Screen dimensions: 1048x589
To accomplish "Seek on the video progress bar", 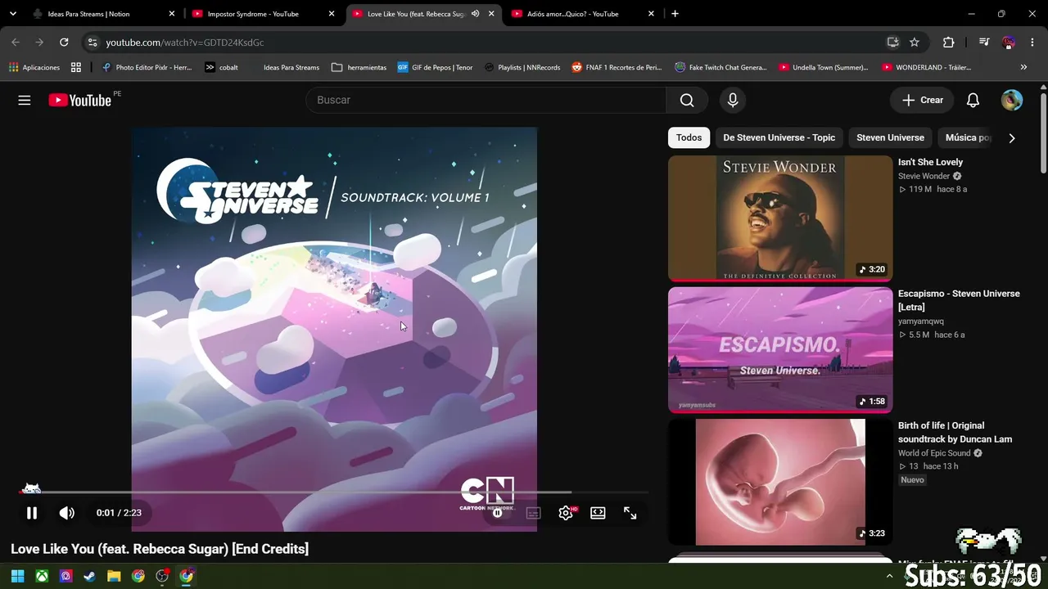I will [334, 492].
